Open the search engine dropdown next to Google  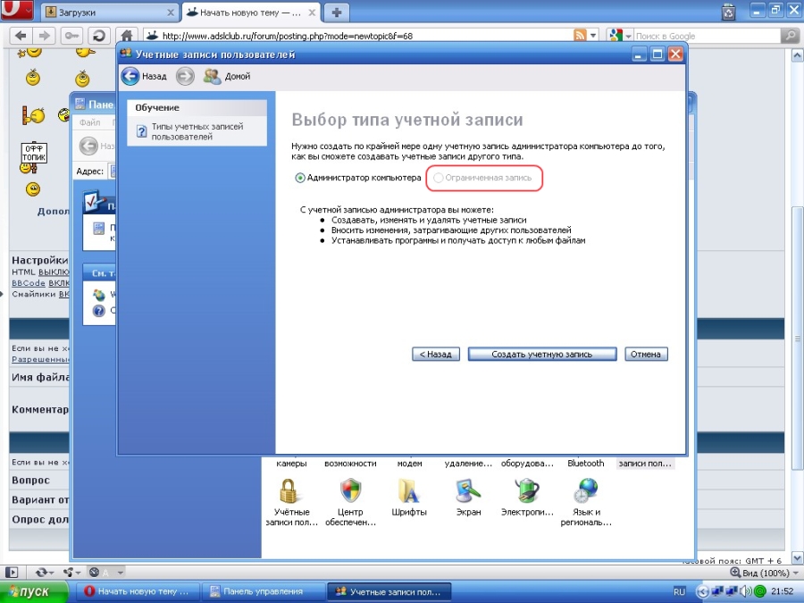[620, 36]
